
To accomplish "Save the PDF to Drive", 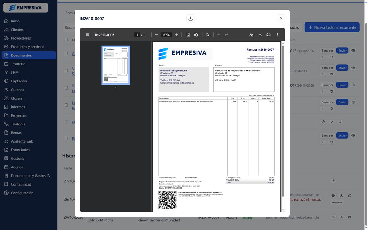I will coord(251,35).
